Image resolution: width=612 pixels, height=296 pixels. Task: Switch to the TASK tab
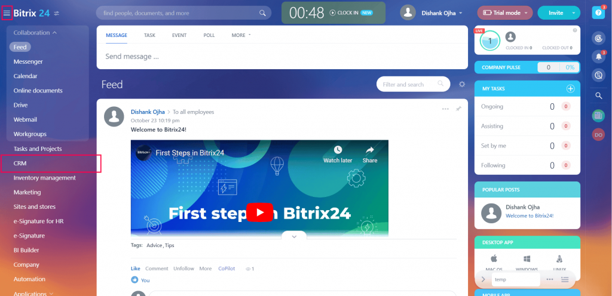(x=149, y=35)
